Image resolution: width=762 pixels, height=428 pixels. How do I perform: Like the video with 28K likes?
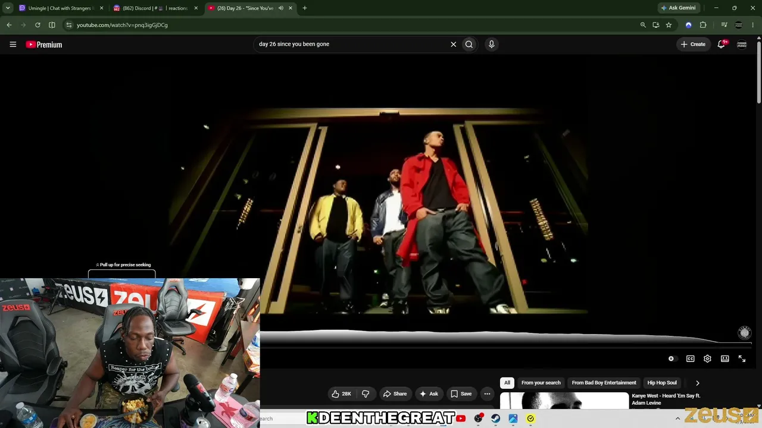pyautogui.click(x=341, y=394)
